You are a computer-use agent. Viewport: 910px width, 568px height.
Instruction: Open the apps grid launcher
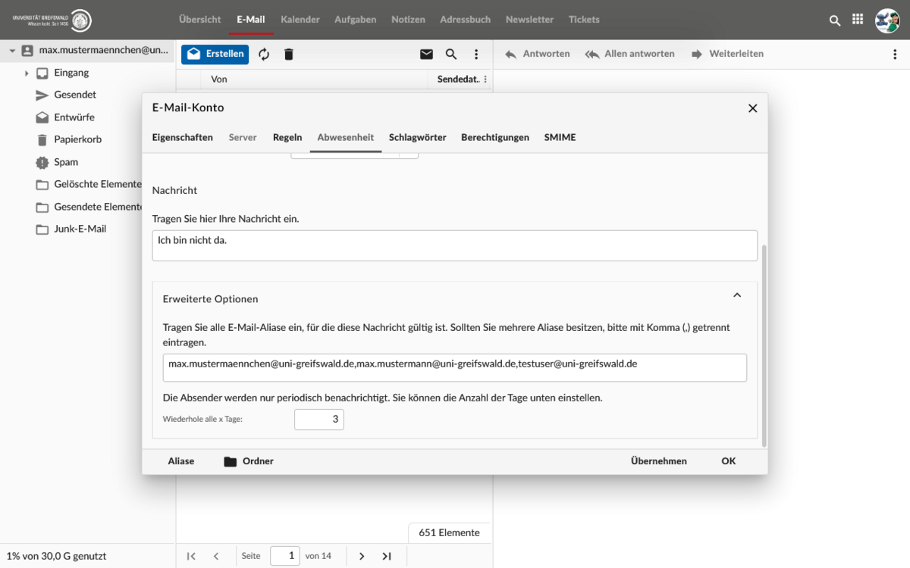(858, 20)
